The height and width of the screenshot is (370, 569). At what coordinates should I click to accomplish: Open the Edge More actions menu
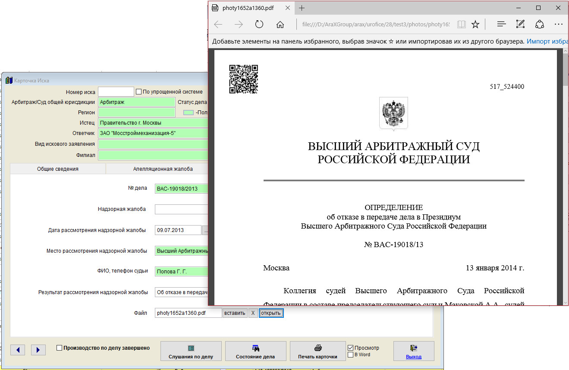[559, 25]
